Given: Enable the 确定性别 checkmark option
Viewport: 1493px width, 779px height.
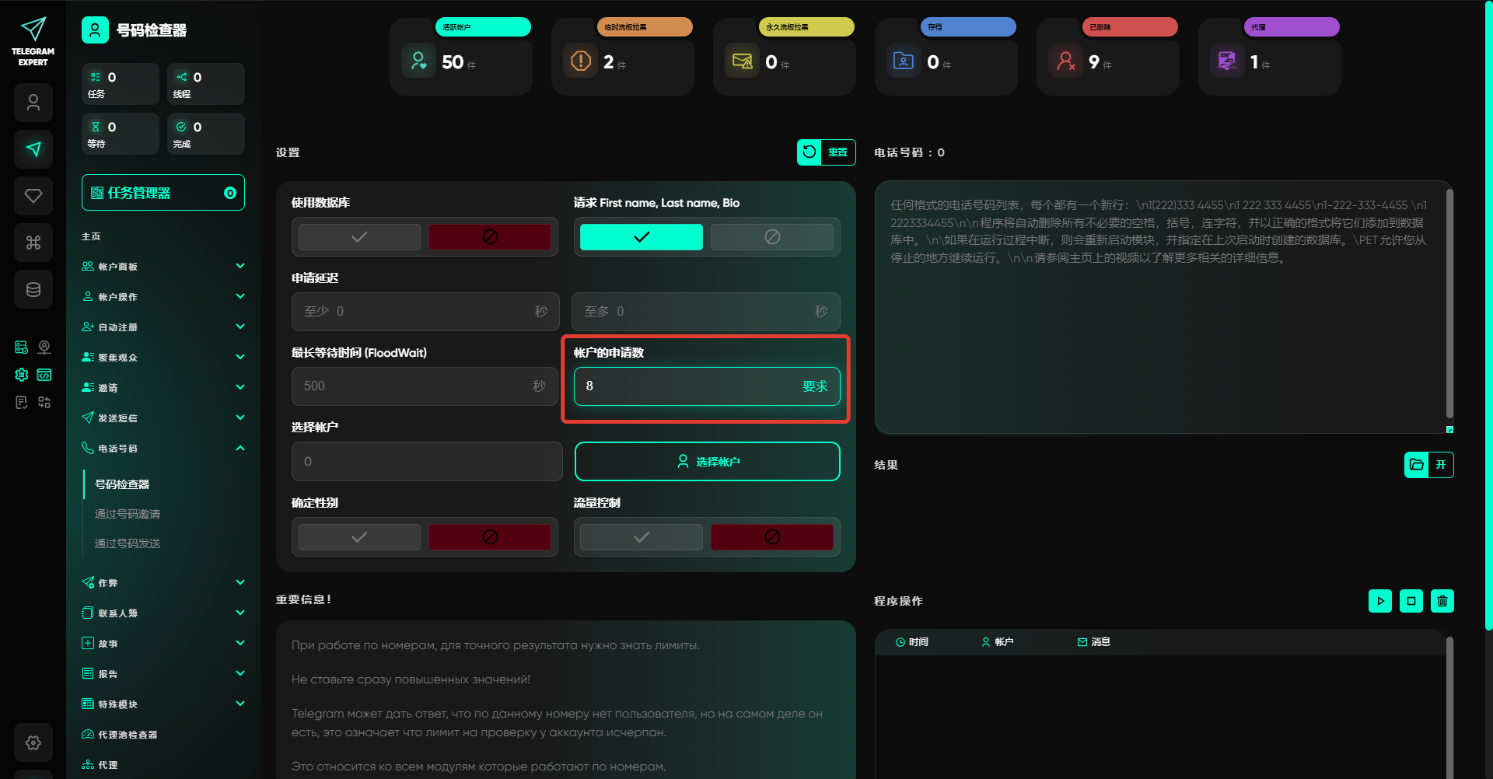Looking at the screenshot, I should coord(359,537).
